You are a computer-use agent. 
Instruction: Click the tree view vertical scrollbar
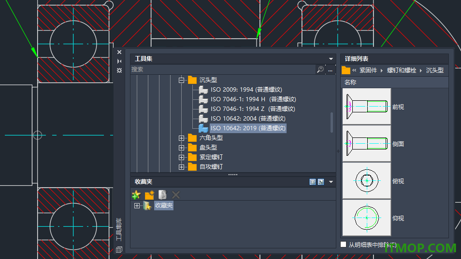[332, 123]
